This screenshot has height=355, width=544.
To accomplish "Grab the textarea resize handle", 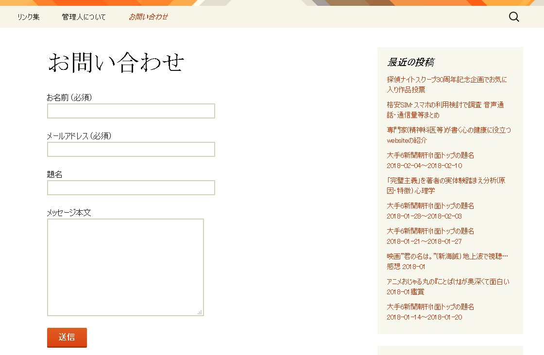I will [200, 312].
